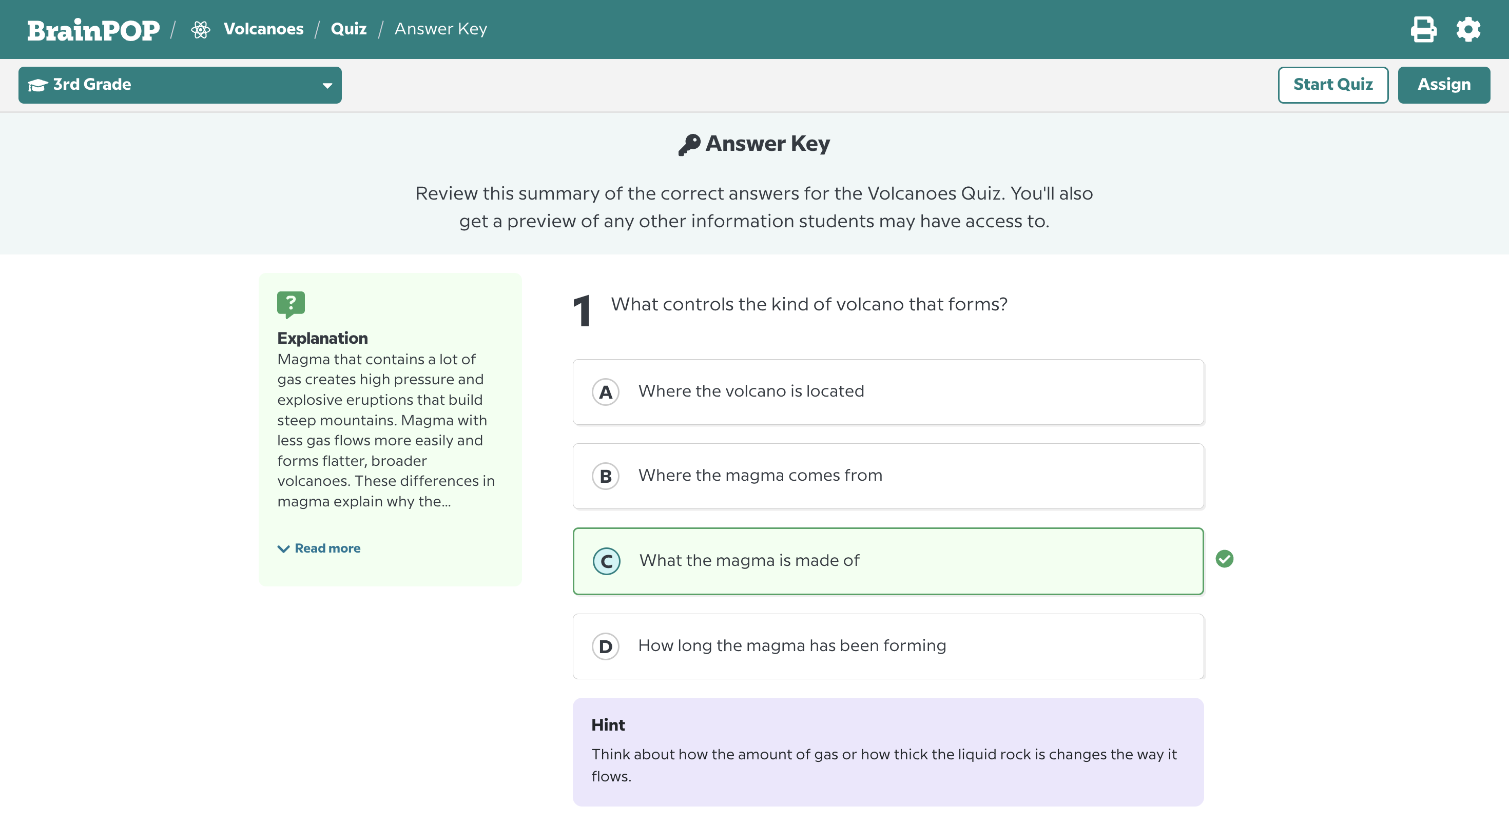Click the graduation cap icon in grade selector

[38, 86]
